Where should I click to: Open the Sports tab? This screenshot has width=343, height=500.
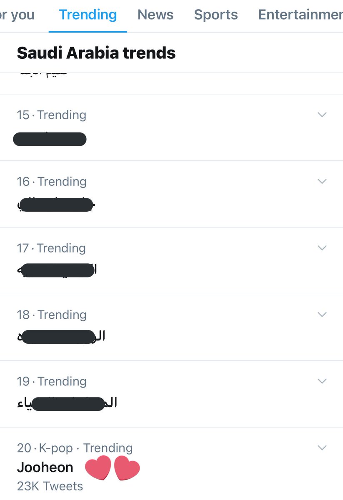(216, 15)
